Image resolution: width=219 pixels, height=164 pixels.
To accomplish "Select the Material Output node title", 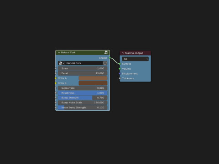I will (134, 53).
